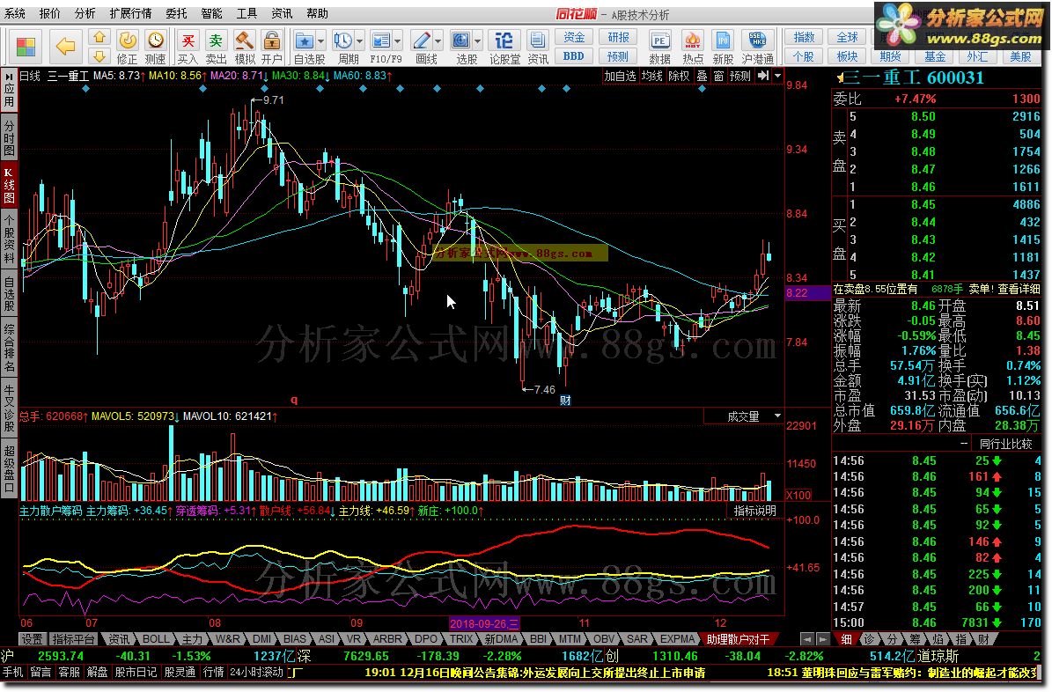Click the 研报 research report button
Screen dimensions: 1052x692
click(618, 38)
